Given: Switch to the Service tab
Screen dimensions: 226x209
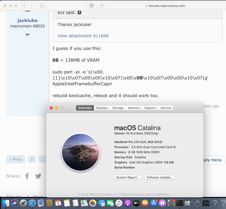Looking at the screenshot, I should tap(166, 108).
